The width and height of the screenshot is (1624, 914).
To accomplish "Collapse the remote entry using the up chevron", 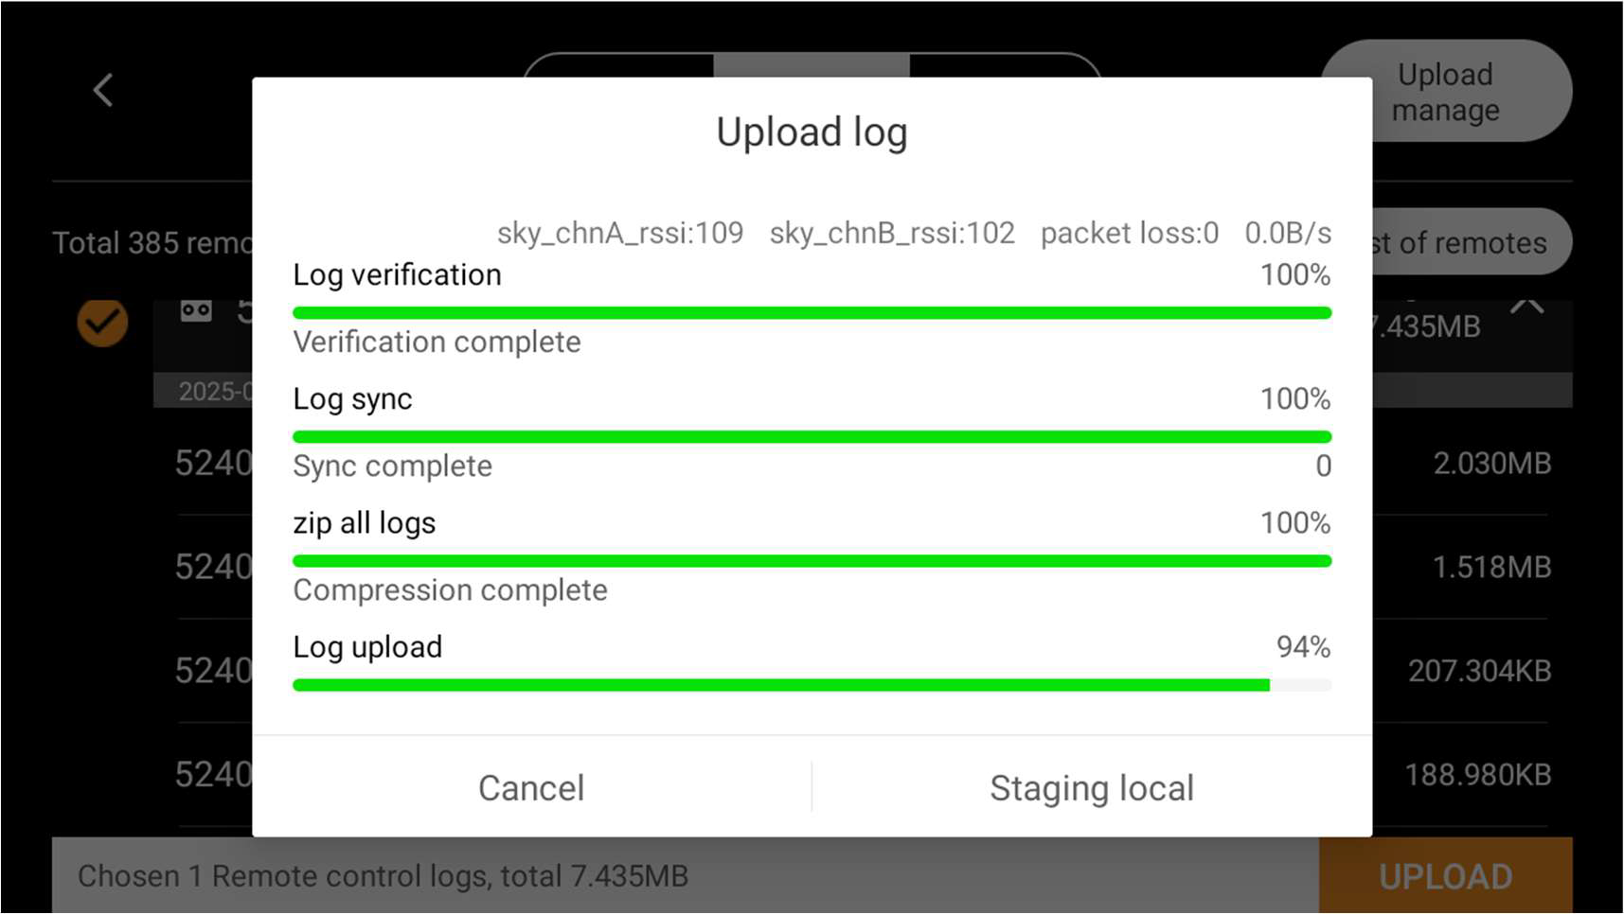I will pos(1526,307).
